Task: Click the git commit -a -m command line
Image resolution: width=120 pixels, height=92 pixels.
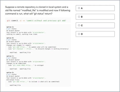Action: coord(37,20)
